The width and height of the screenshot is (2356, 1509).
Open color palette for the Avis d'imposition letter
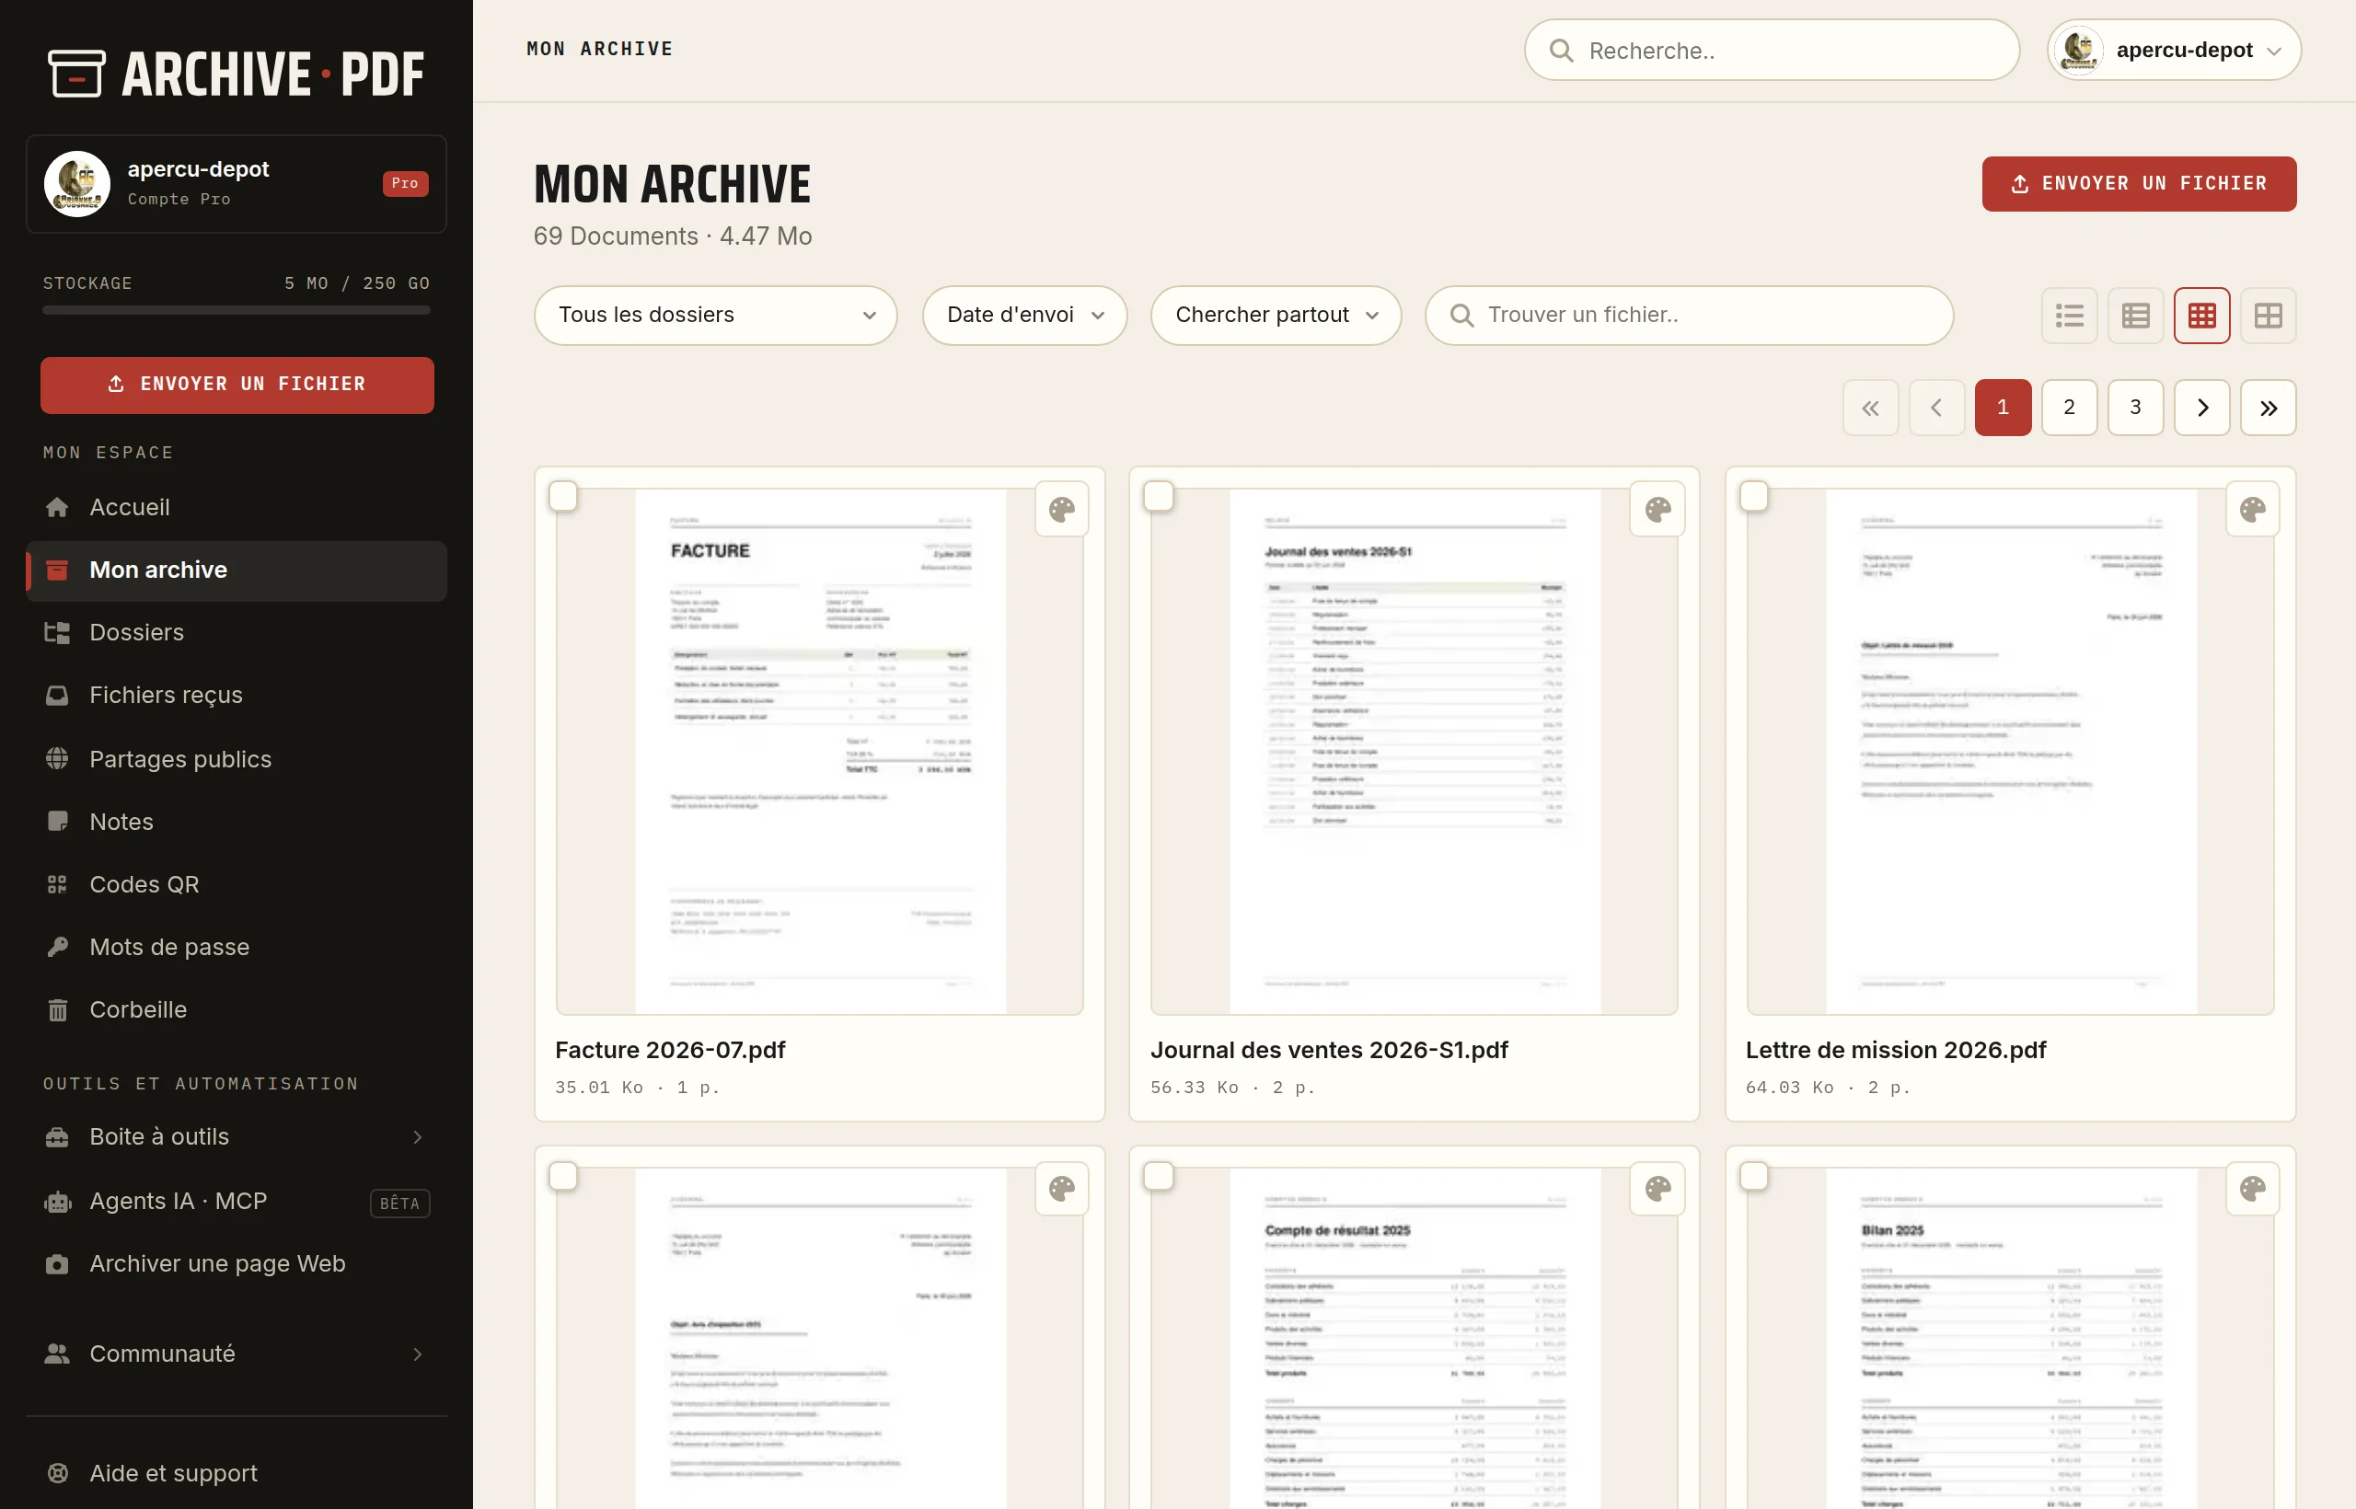[1061, 1190]
